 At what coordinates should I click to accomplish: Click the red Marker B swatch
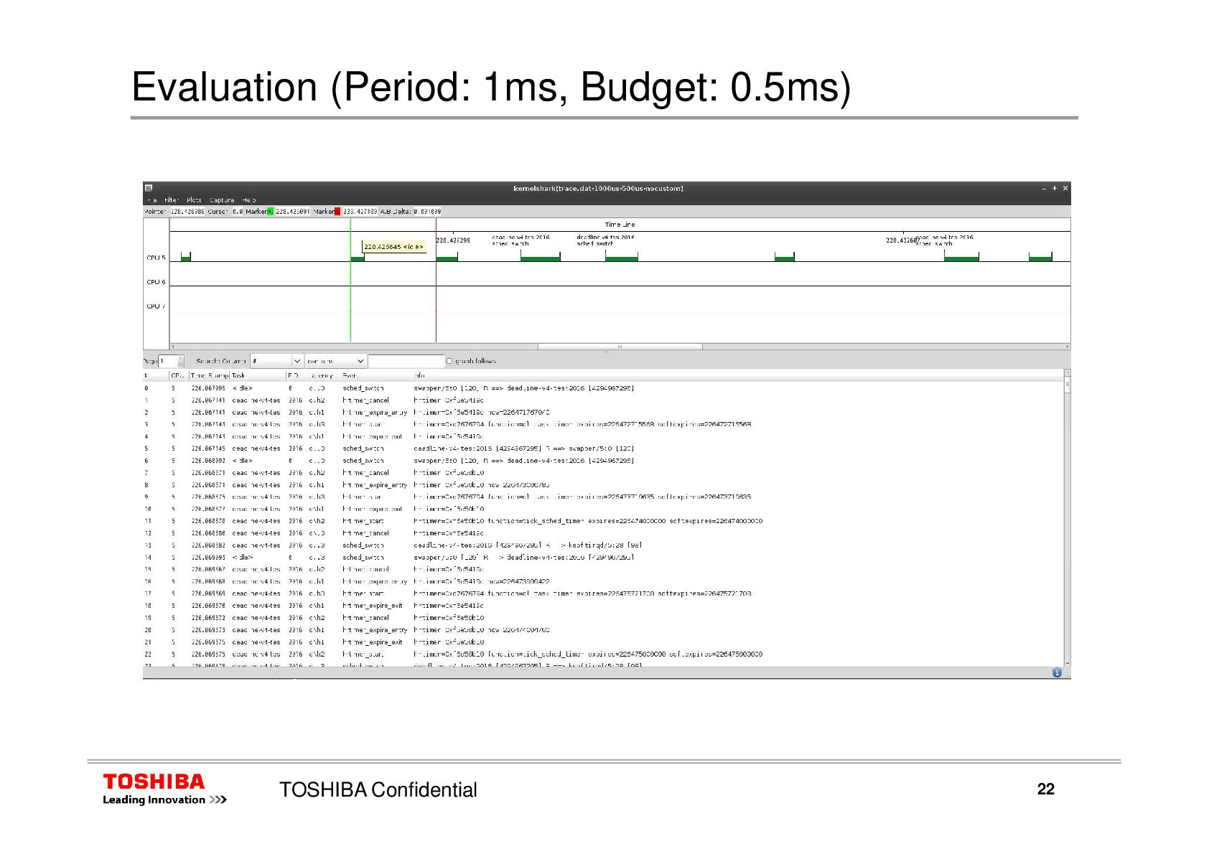click(337, 212)
